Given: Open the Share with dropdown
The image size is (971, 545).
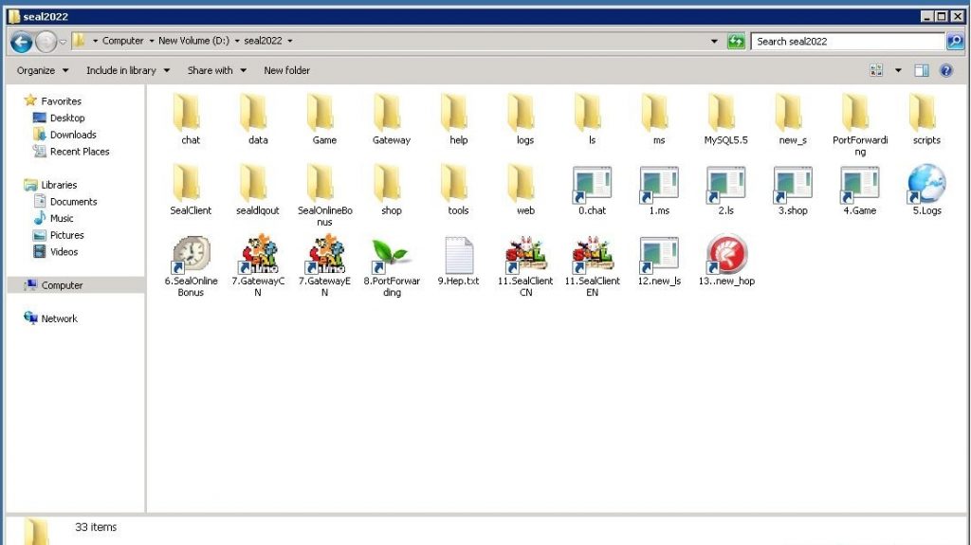Looking at the screenshot, I should (216, 70).
